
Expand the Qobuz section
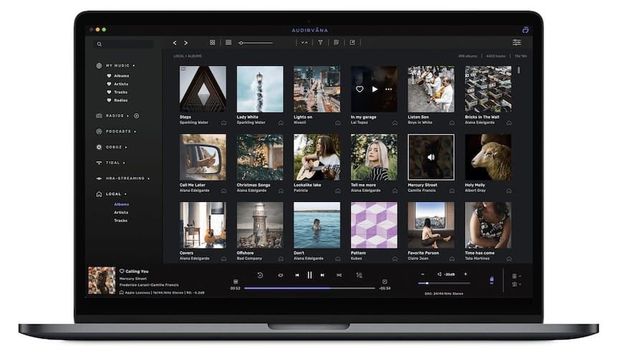point(126,148)
